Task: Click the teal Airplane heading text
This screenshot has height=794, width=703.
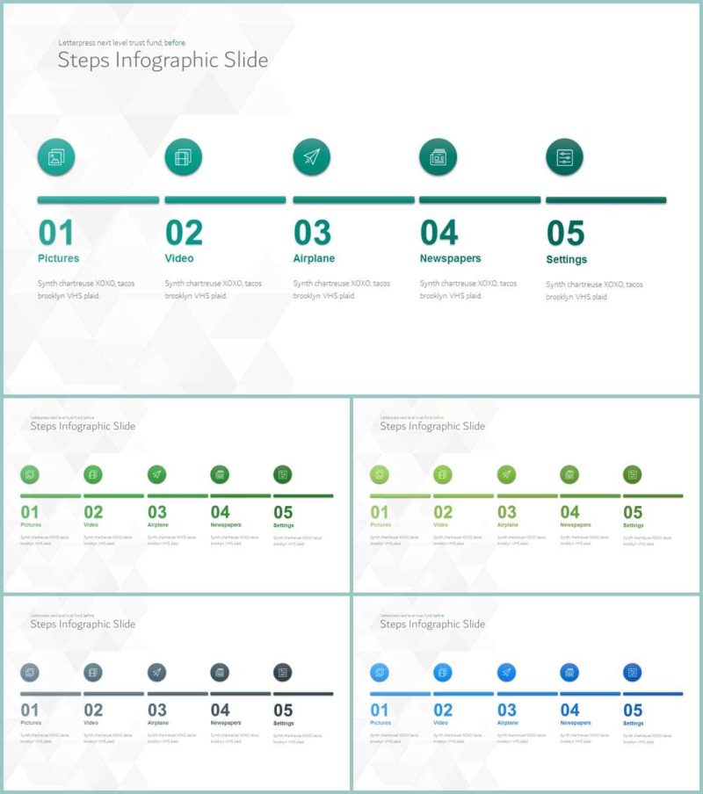Action: click(314, 258)
